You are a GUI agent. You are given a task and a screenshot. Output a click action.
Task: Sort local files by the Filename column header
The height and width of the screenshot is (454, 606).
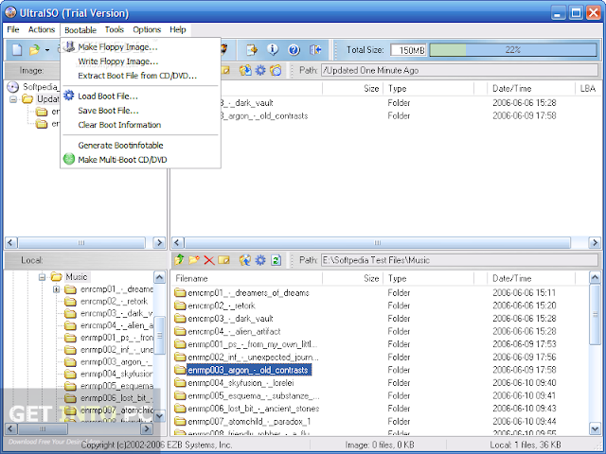[247, 278]
